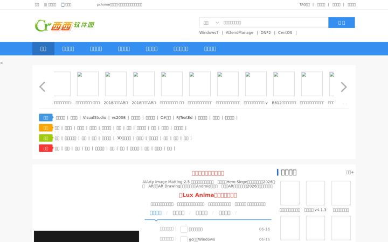Open the RJTextEd category link
This screenshot has height=242, width=388.
(x=184, y=118)
